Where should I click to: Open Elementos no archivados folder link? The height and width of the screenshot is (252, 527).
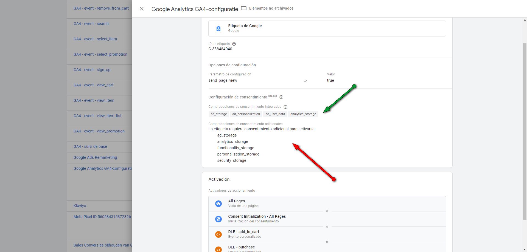click(271, 8)
